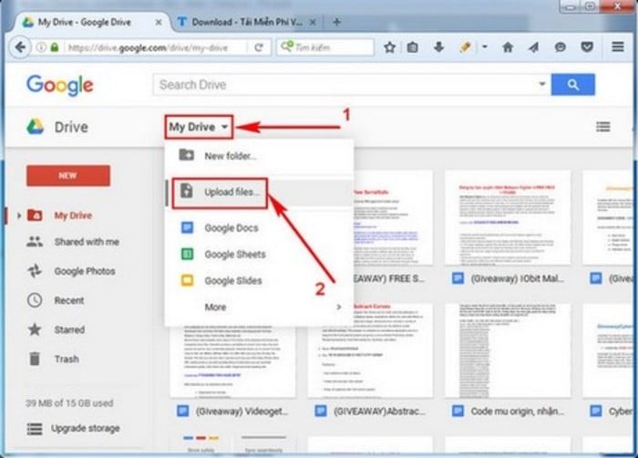Click the Trash bin icon in sidebar
Screen dimensions: 638x458
35,359
